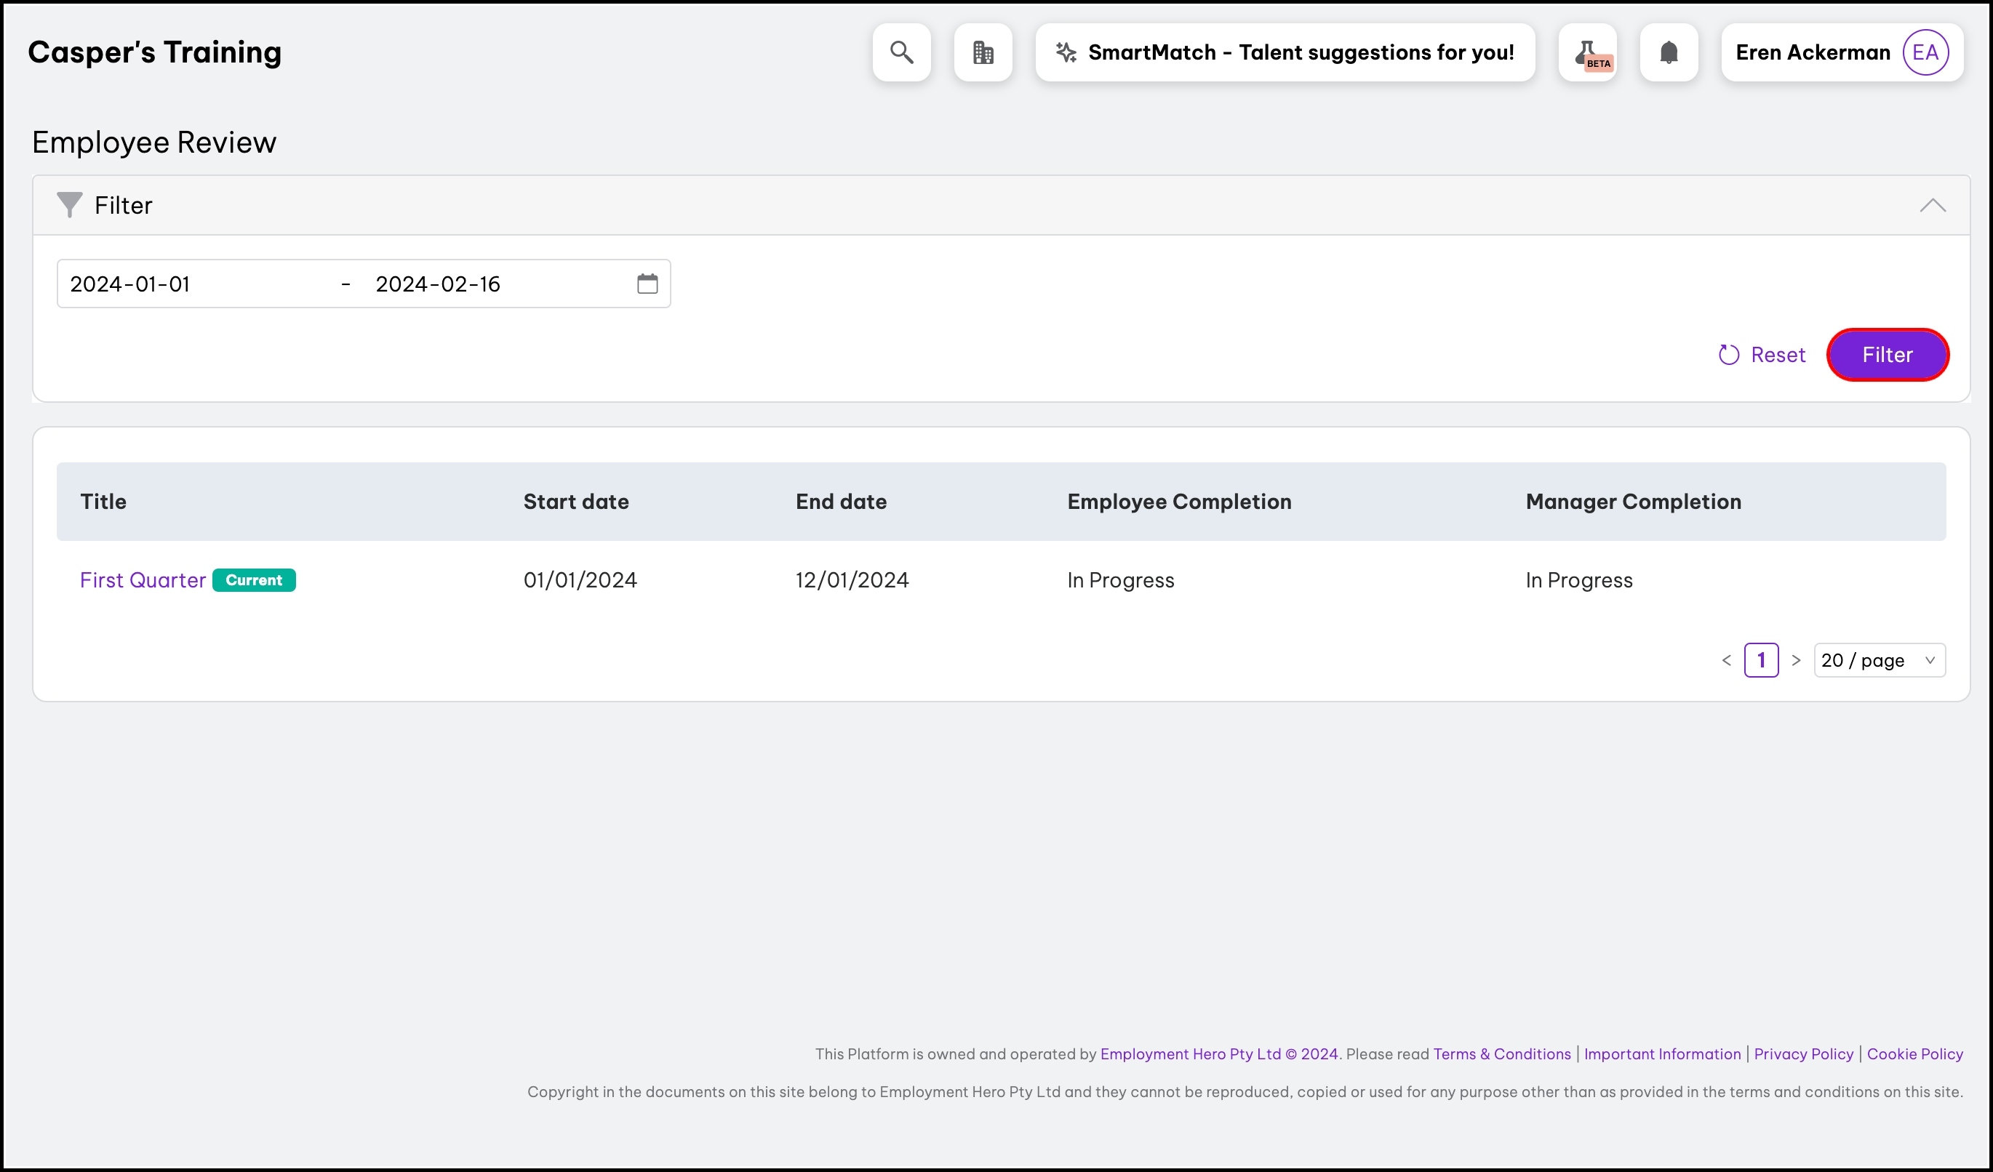Select page 1 in pagination
This screenshot has width=1993, height=1172.
click(x=1761, y=660)
